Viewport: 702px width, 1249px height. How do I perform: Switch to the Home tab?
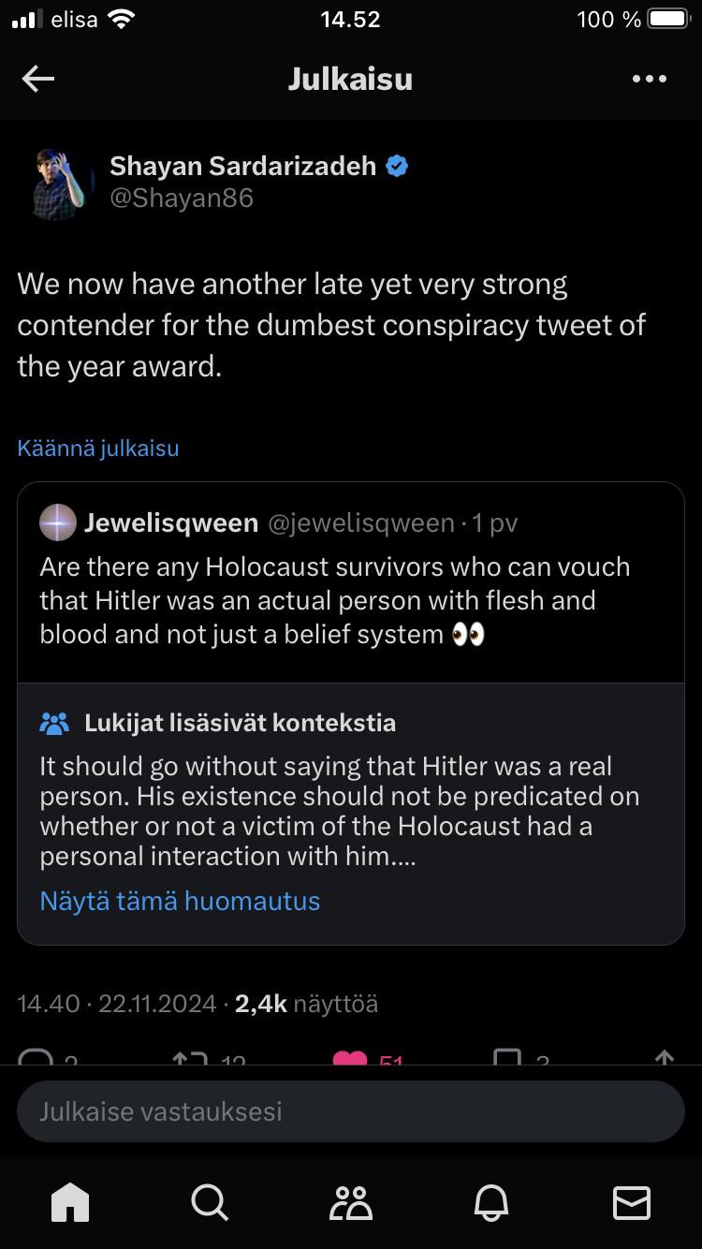[x=70, y=1202]
